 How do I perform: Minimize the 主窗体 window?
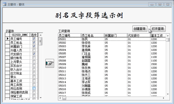(152, 4)
